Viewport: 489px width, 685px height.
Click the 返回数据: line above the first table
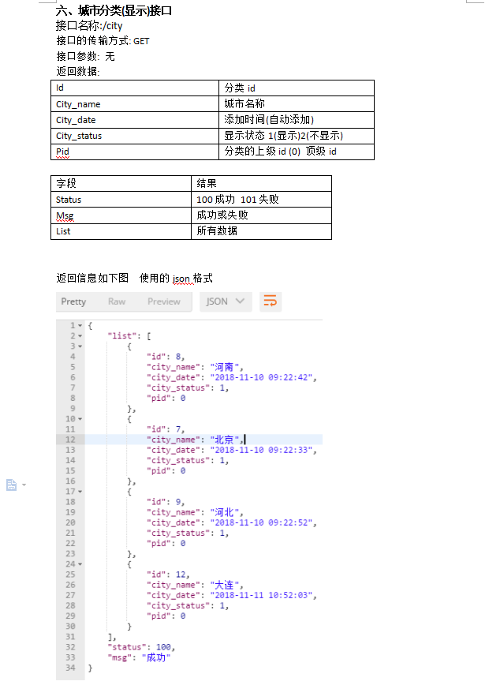78,71
